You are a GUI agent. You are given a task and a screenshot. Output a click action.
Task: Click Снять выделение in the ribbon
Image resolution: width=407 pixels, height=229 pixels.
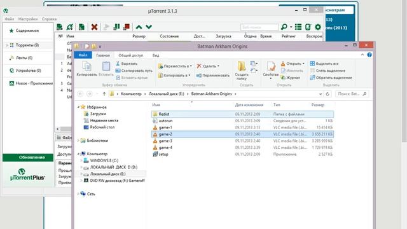point(328,71)
